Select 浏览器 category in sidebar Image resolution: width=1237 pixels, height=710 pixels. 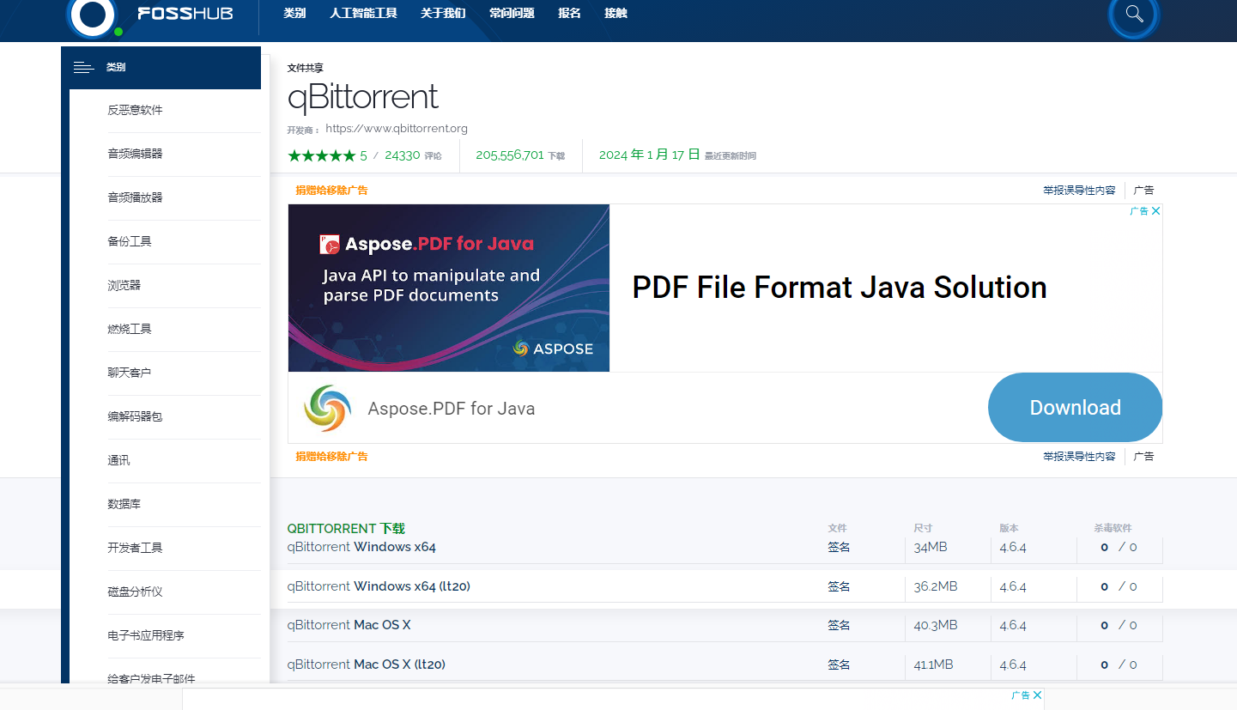pos(124,285)
